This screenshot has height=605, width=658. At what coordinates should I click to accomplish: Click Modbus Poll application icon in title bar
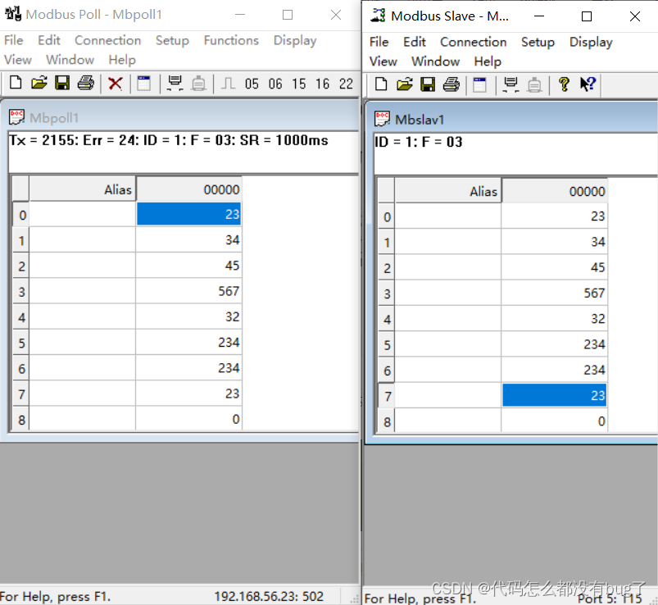point(13,14)
